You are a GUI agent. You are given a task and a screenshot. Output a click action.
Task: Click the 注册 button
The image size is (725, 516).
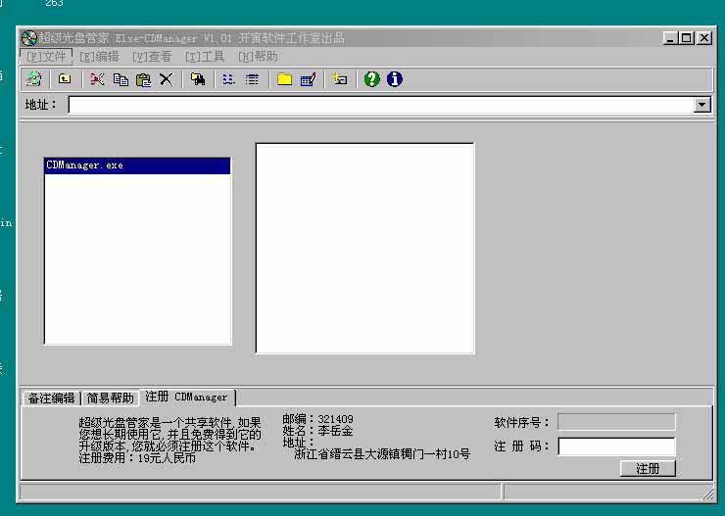pos(648,469)
